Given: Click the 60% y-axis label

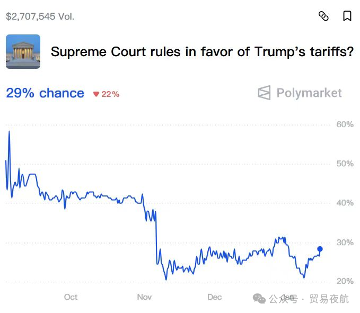Looking at the screenshot, I should coord(345,124).
